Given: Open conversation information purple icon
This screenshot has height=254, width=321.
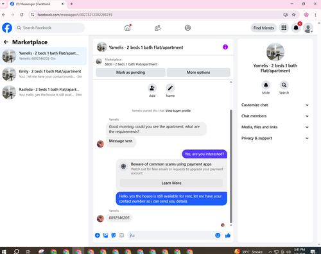Looking at the screenshot, I should (x=225, y=47).
